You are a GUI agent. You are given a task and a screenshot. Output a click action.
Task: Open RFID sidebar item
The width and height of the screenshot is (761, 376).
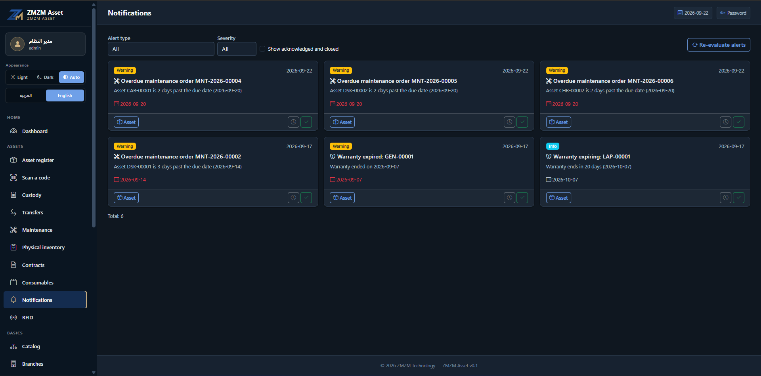pyautogui.click(x=45, y=317)
